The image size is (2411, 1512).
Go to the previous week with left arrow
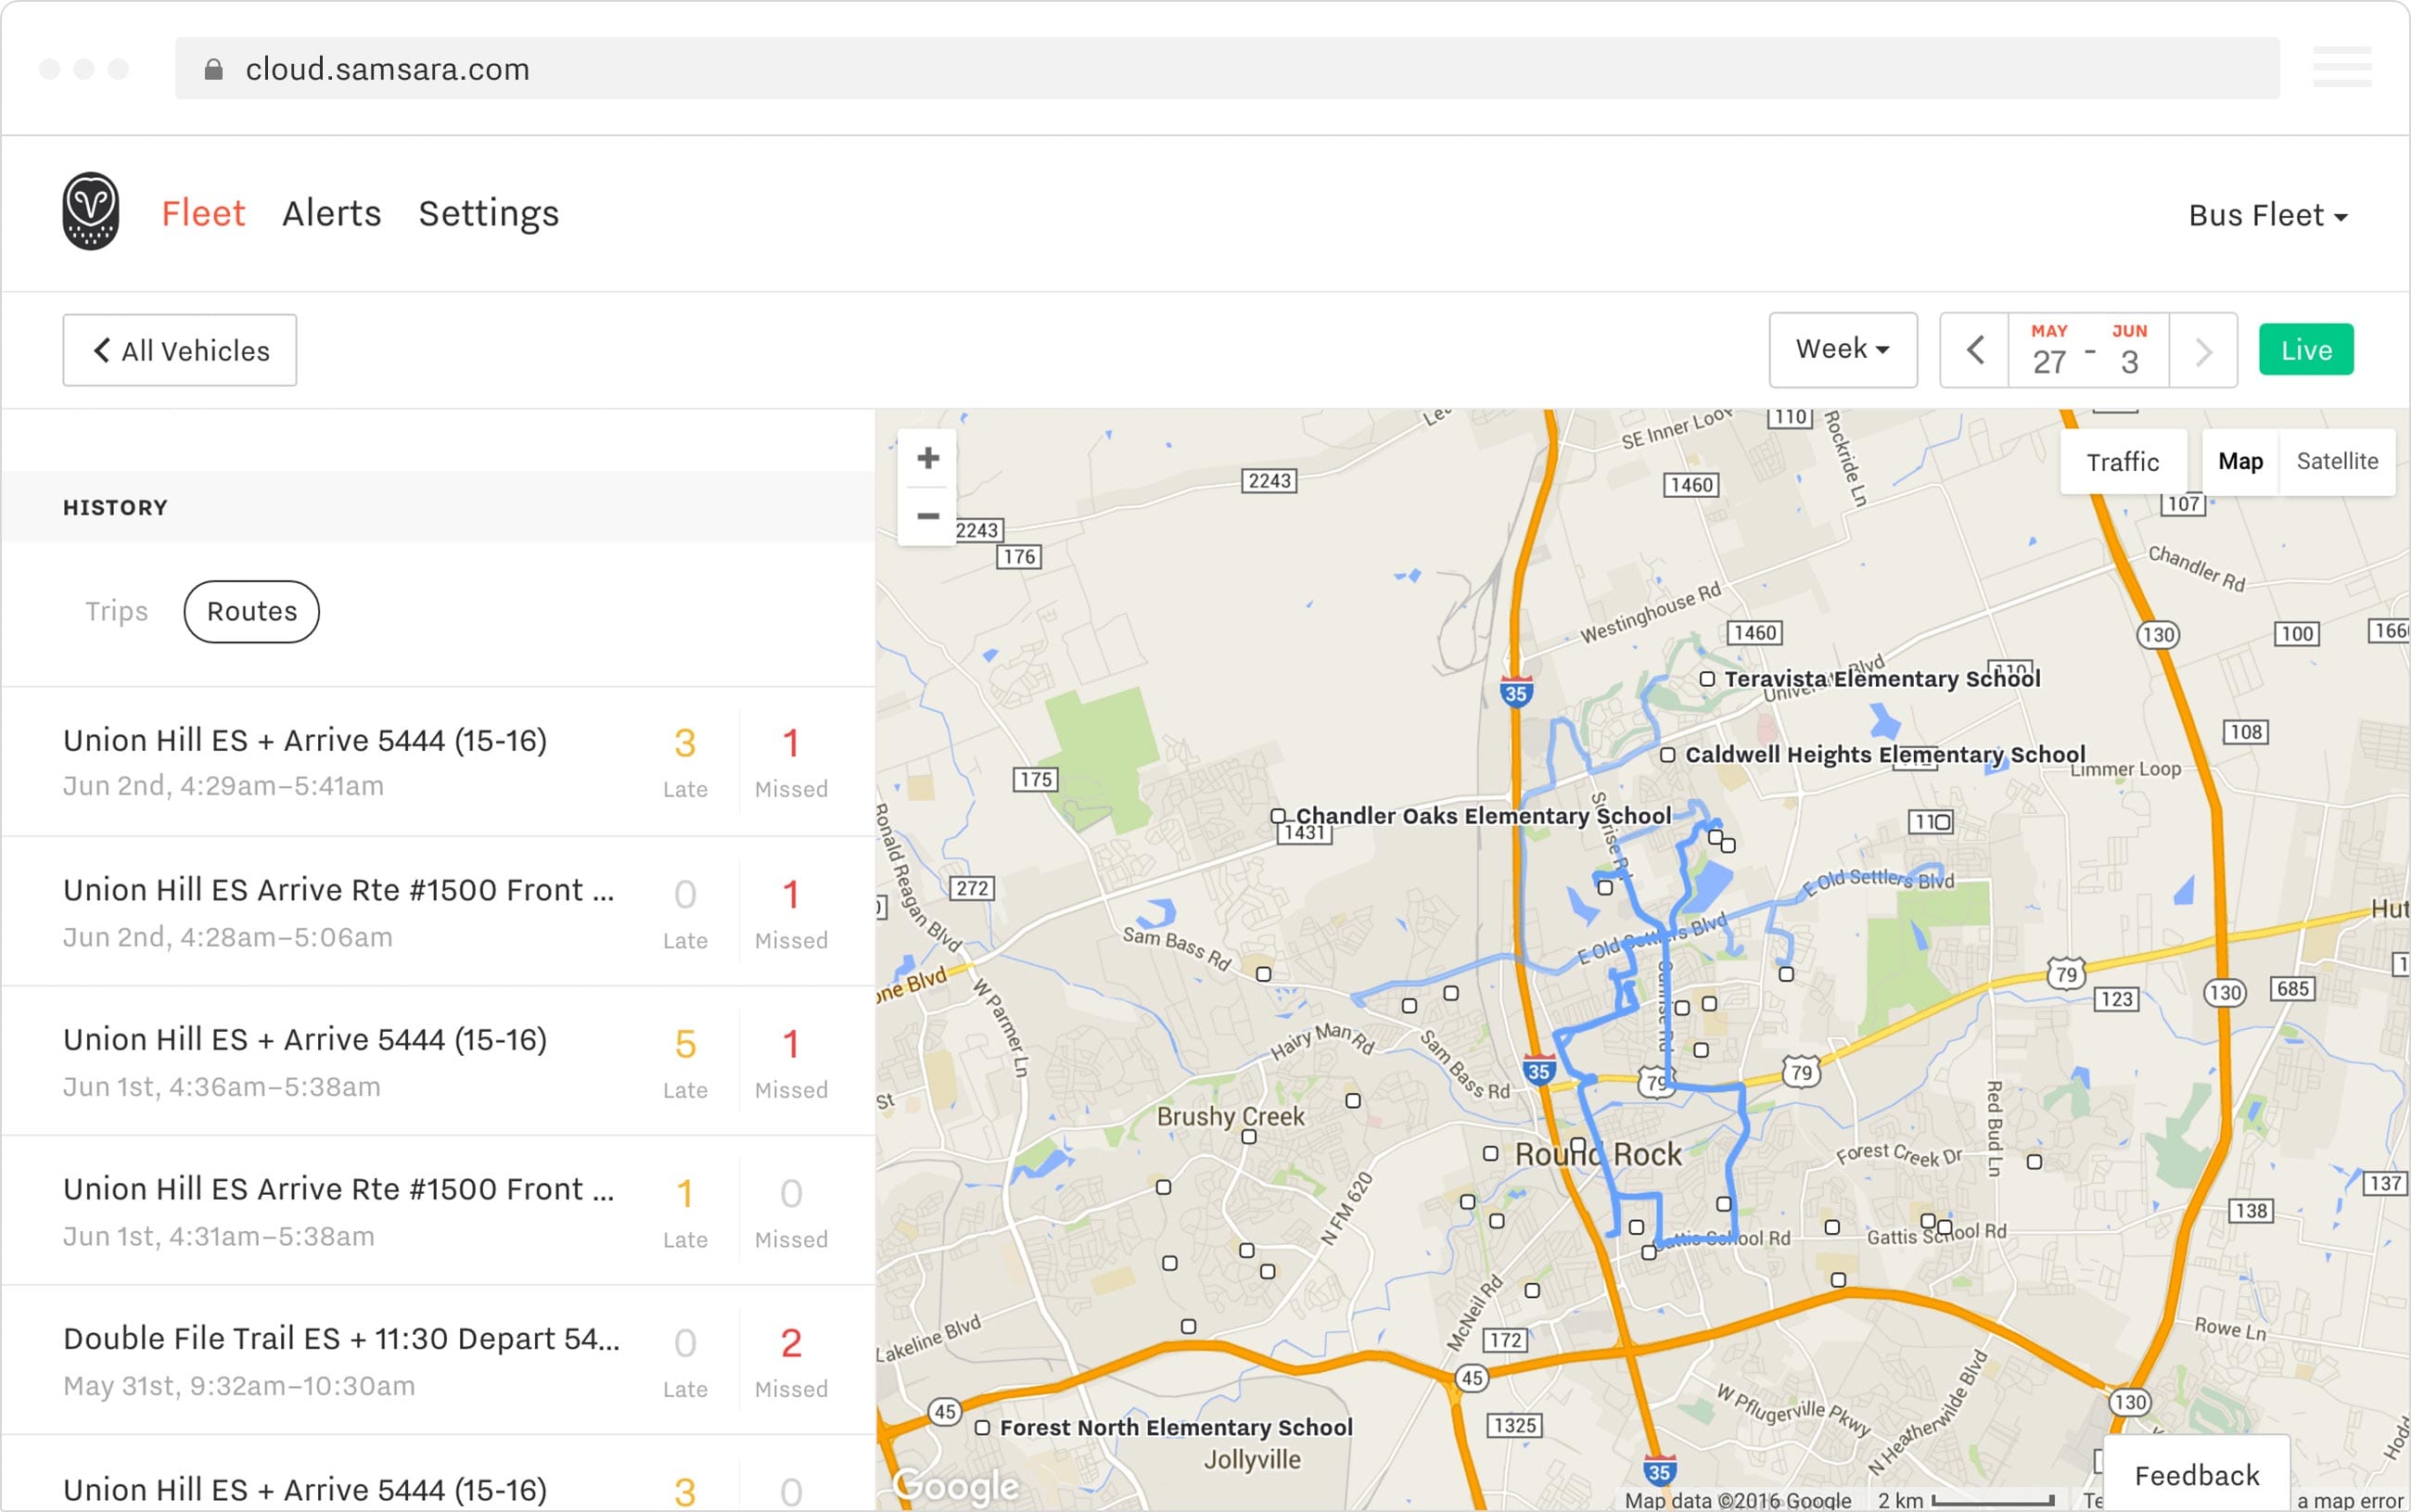coord(1975,350)
